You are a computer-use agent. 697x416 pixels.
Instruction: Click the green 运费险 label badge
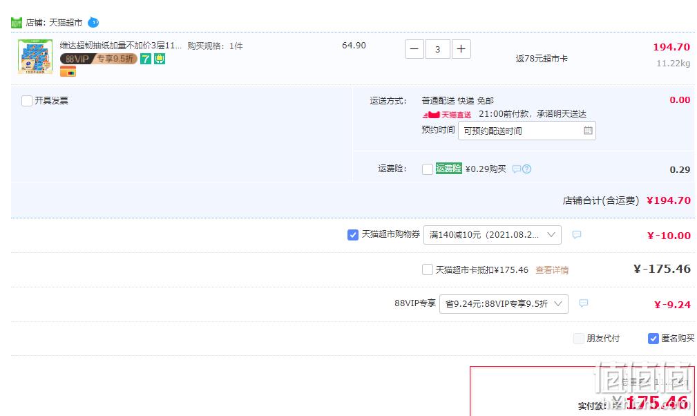[448, 168]
